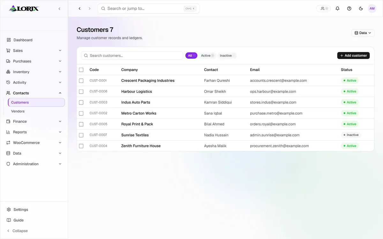Go forward with the right arrow
Viewport: 383px width, 239px height.
tap(89, 9)
